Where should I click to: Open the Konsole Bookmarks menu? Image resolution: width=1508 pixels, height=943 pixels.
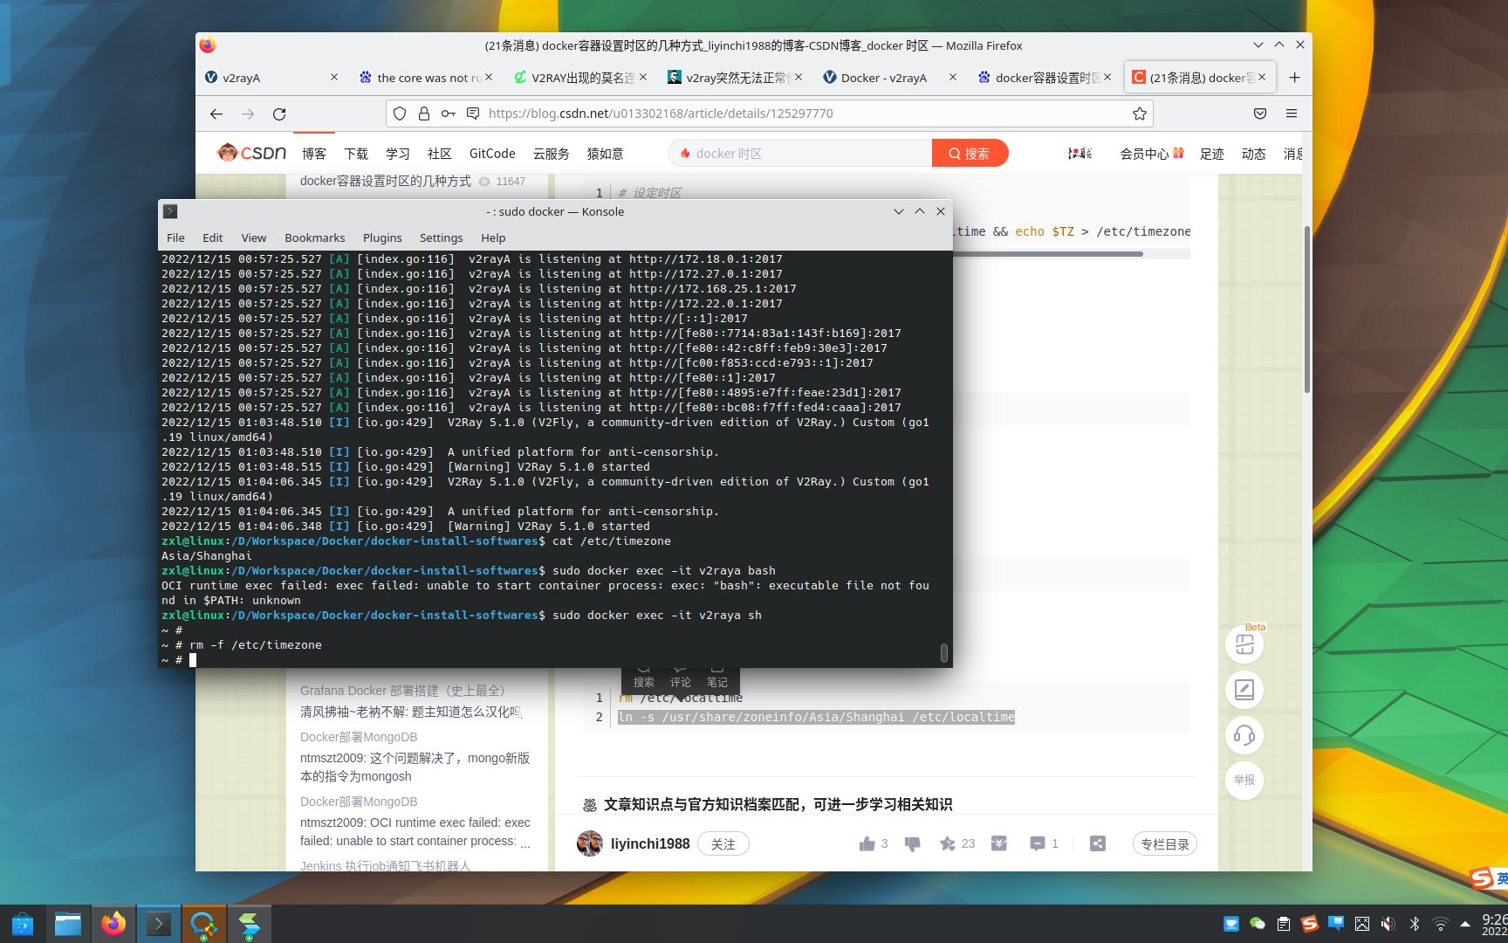point(315,237)
